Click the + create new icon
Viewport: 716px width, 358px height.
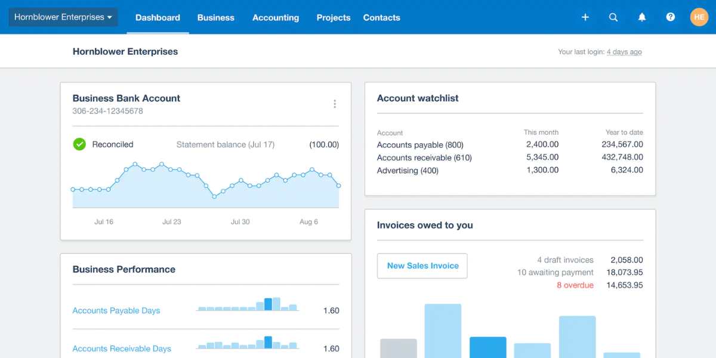coord(585,17)
